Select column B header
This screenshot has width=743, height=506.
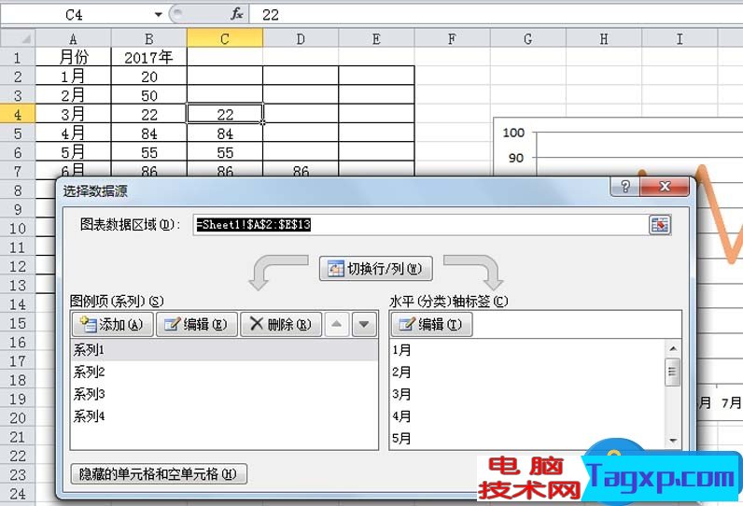pos(148,38)
